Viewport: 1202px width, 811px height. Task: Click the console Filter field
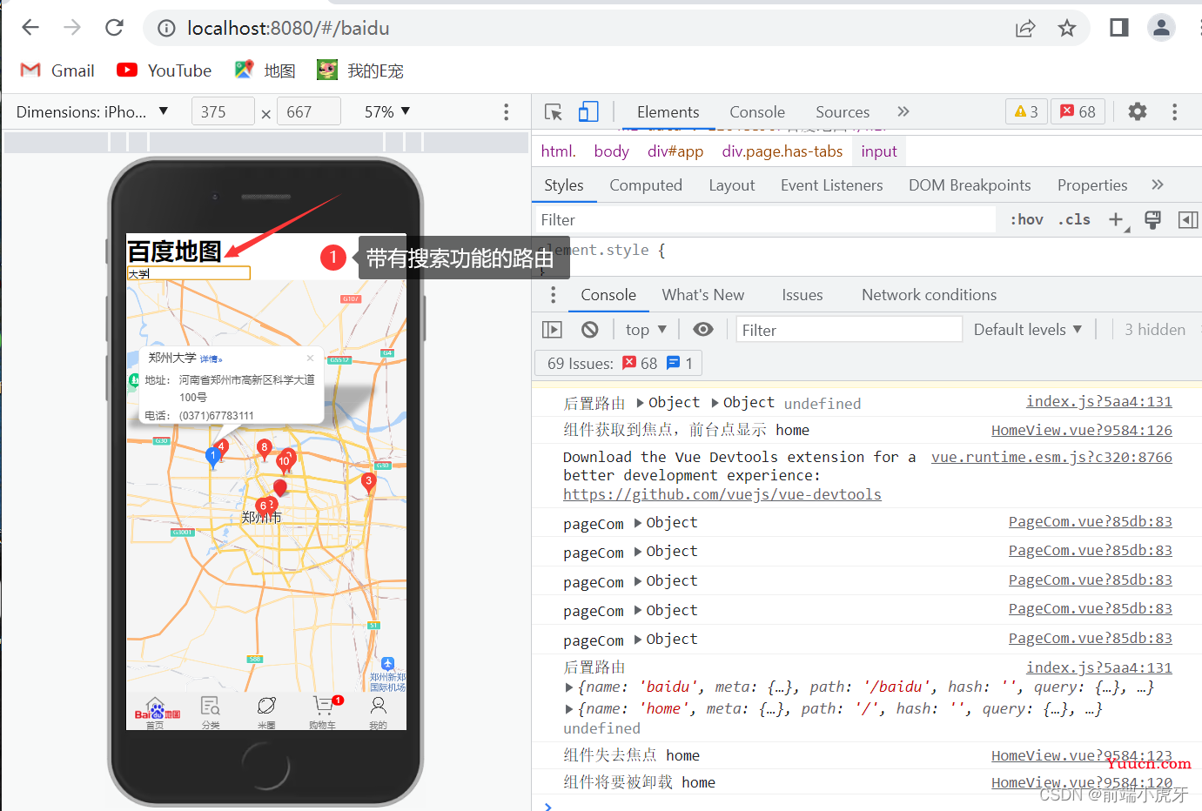click(x=849, y=330)
